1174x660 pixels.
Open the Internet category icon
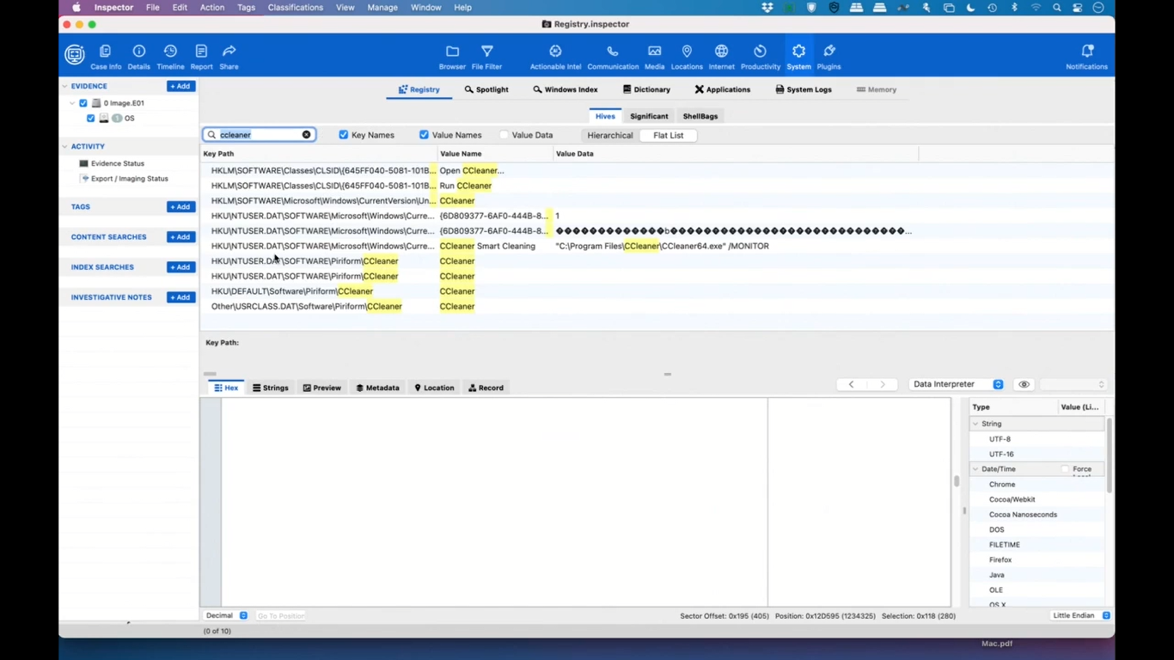pyautogui.click(x=721, y=57)
